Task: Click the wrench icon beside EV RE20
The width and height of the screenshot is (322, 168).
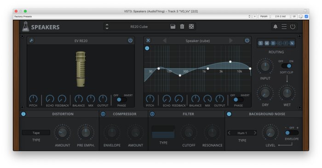Action: [31, 40]
